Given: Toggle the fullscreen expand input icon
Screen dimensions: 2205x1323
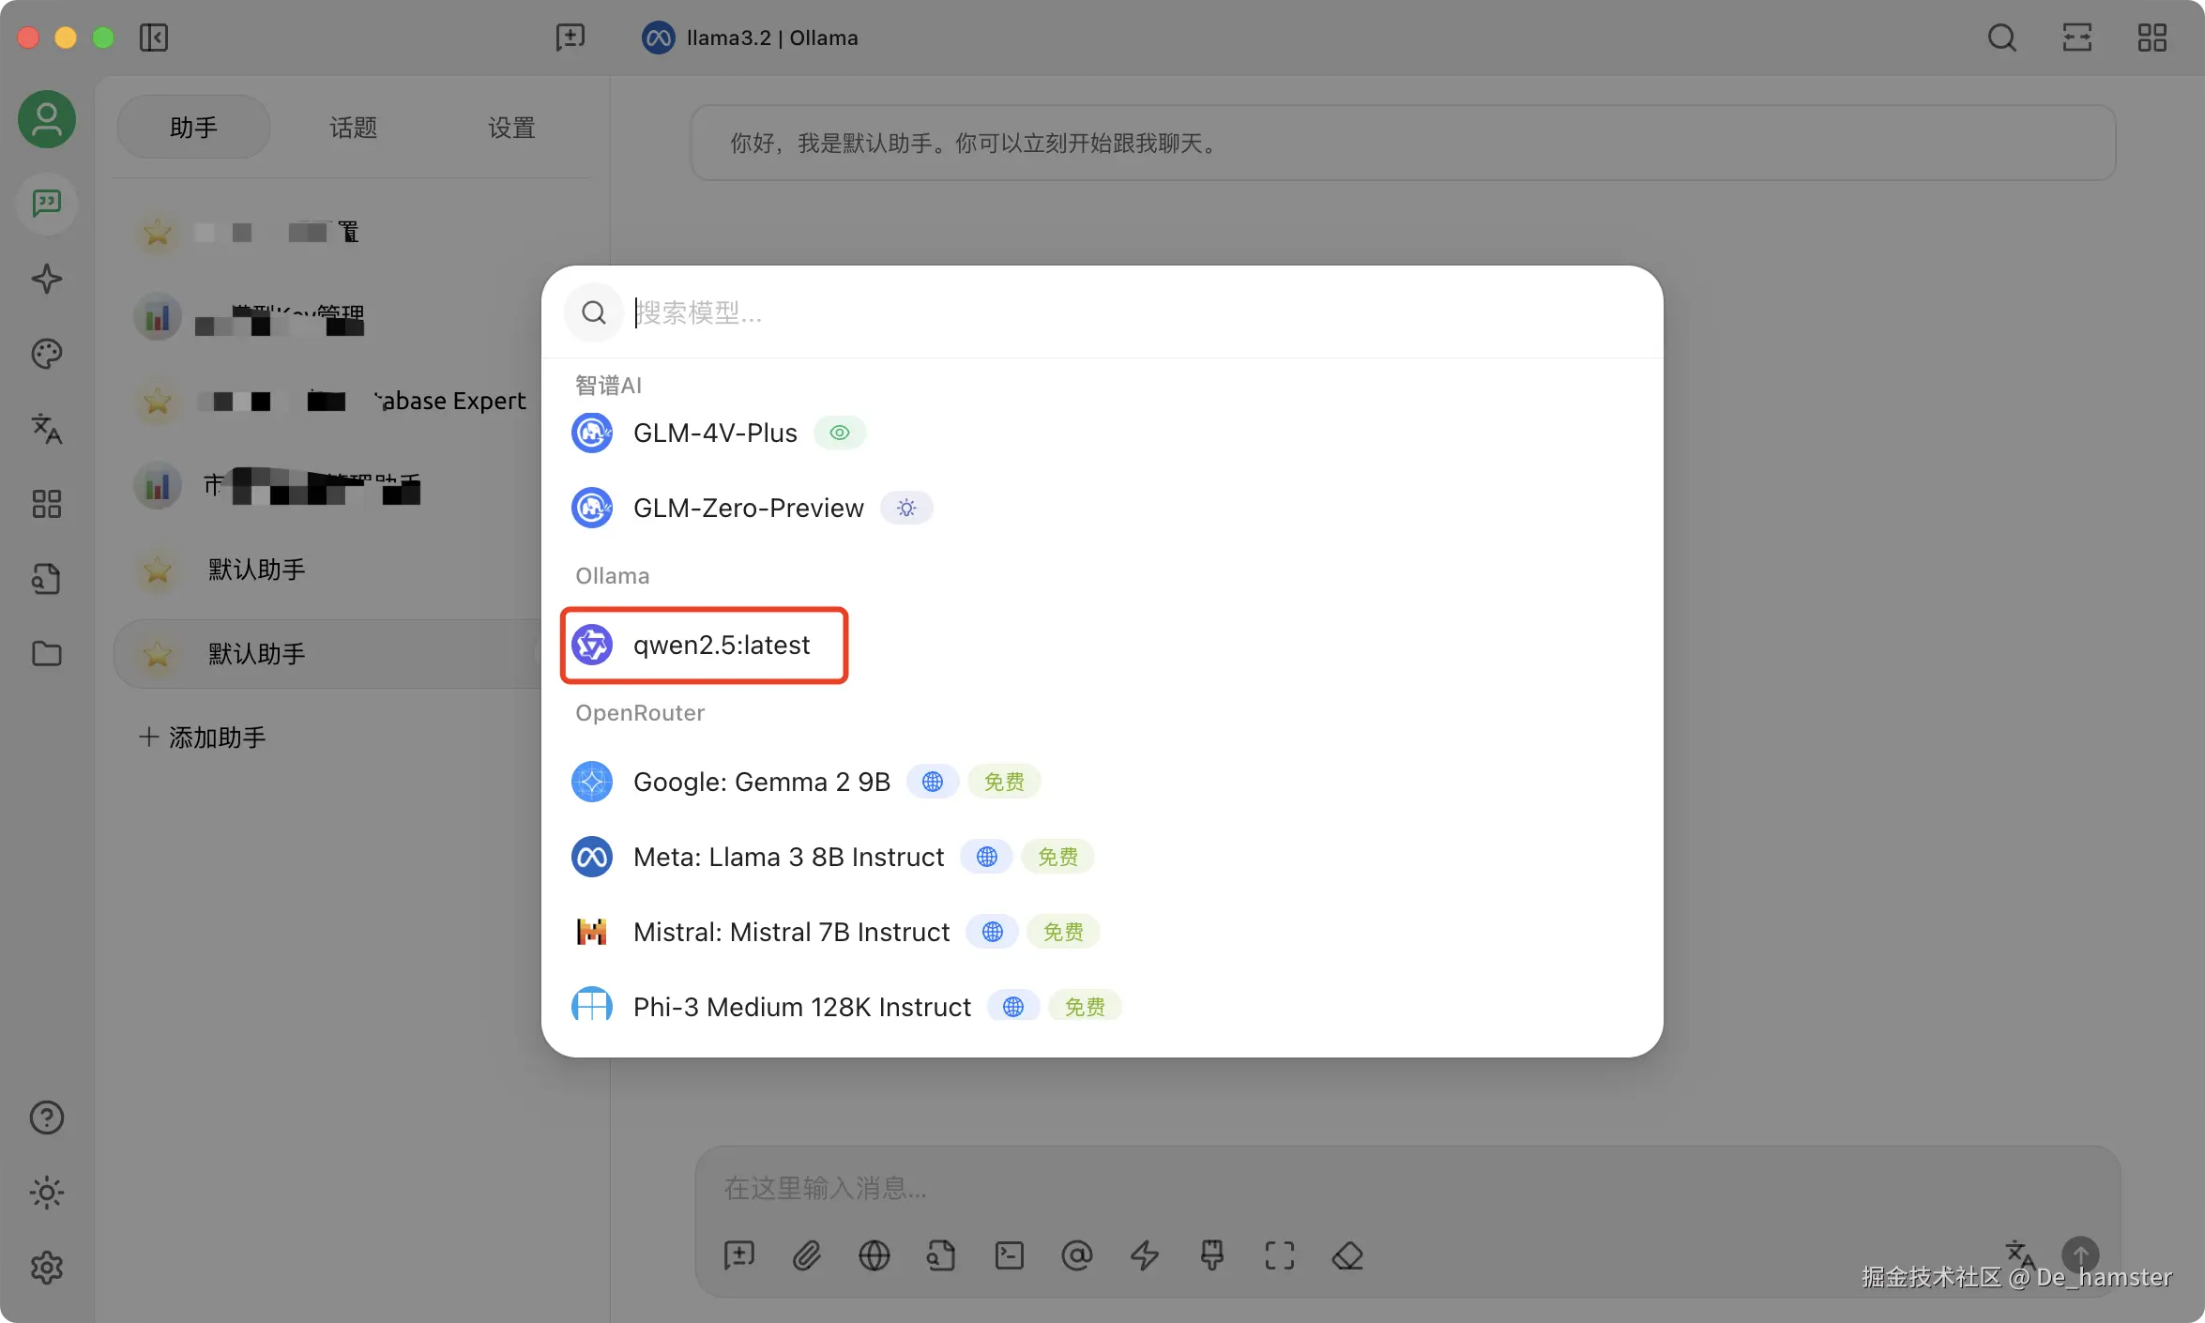Looking at the screenshot, I should 1279,1255.
